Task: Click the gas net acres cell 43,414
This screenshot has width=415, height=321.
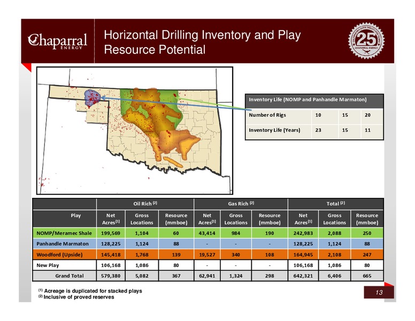Action: point(207,233)
